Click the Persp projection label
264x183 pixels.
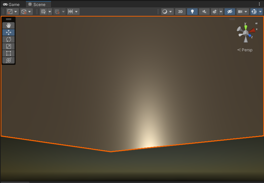point(245,50)
